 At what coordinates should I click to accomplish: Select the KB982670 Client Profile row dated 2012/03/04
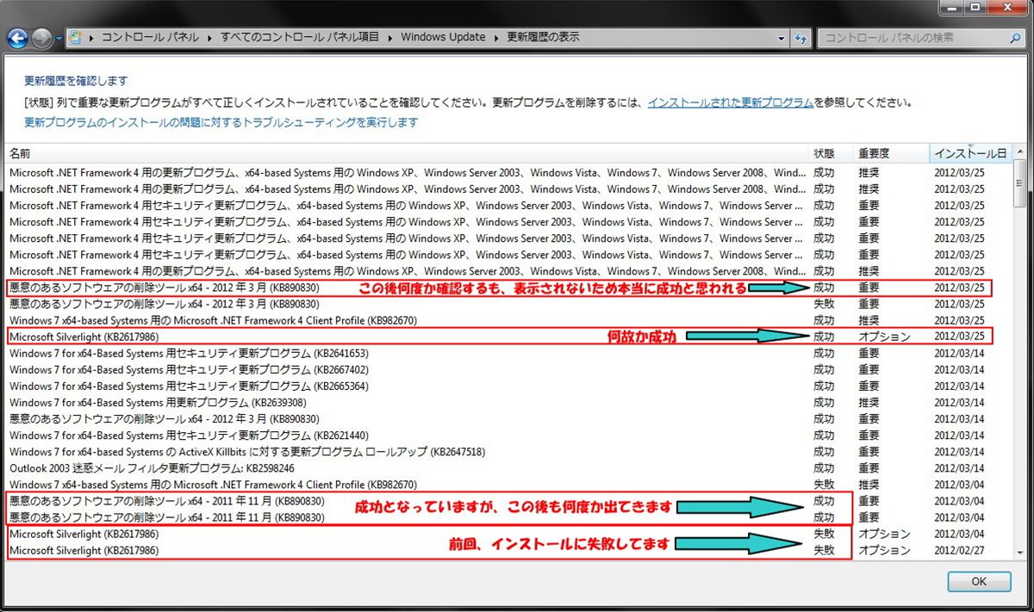[x=508, y=485]
